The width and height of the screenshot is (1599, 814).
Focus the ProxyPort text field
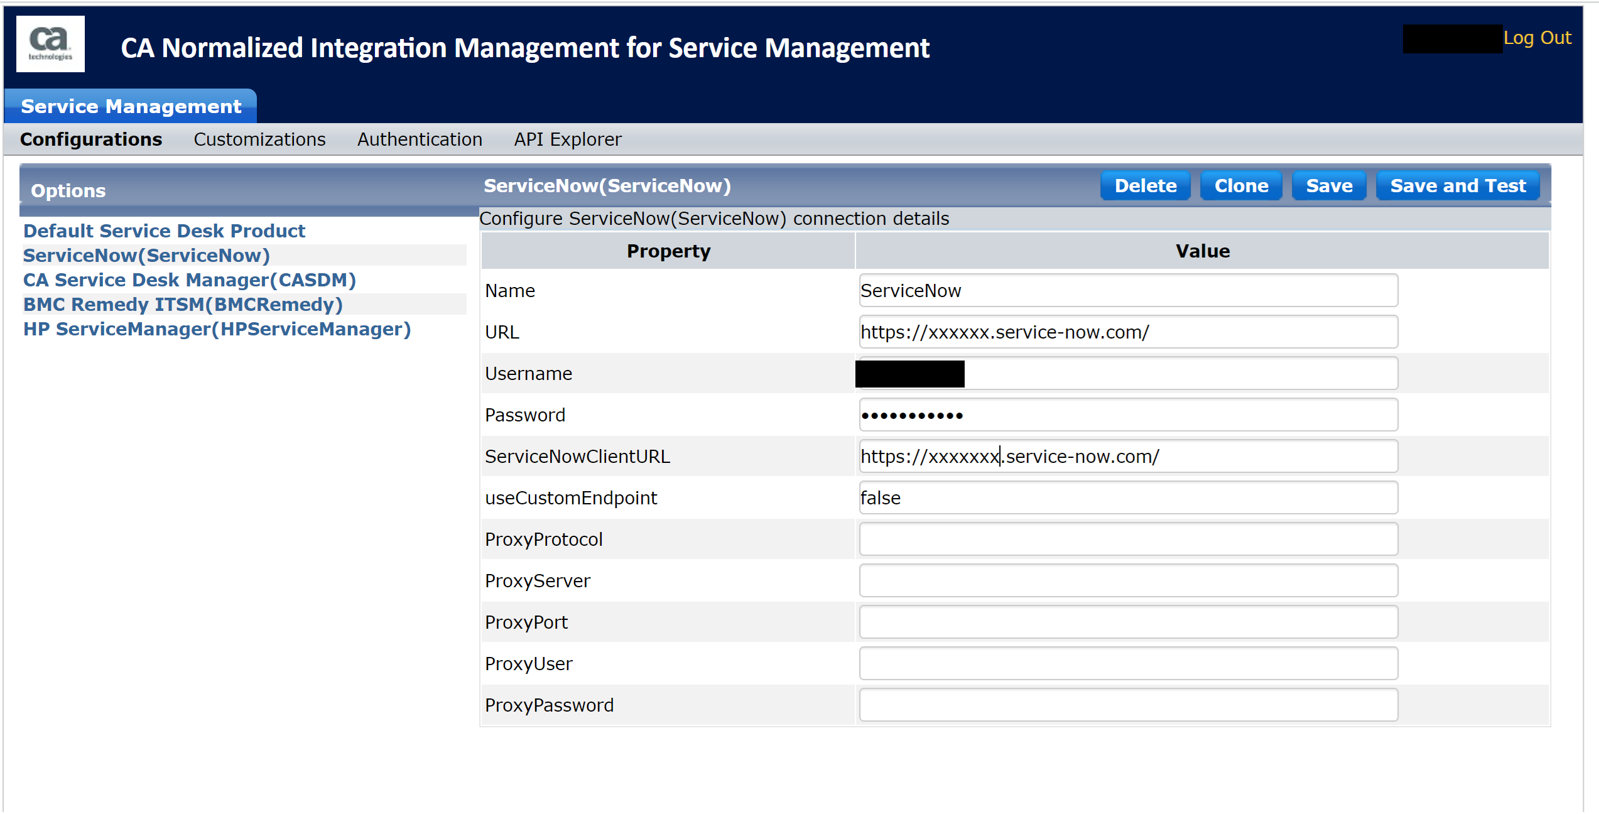[x=1127, y=622]
